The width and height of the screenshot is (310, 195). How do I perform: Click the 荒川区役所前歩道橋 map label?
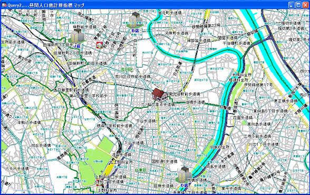click(133, 77)
